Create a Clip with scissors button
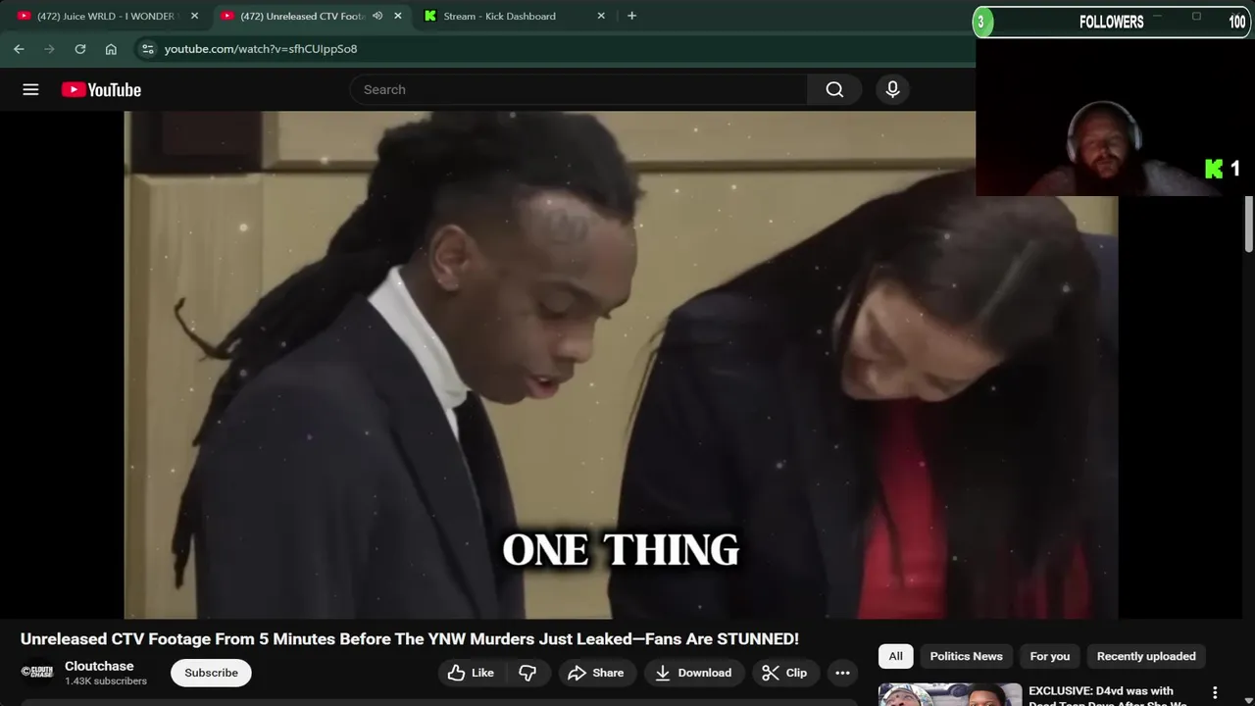 pos(784,673)
